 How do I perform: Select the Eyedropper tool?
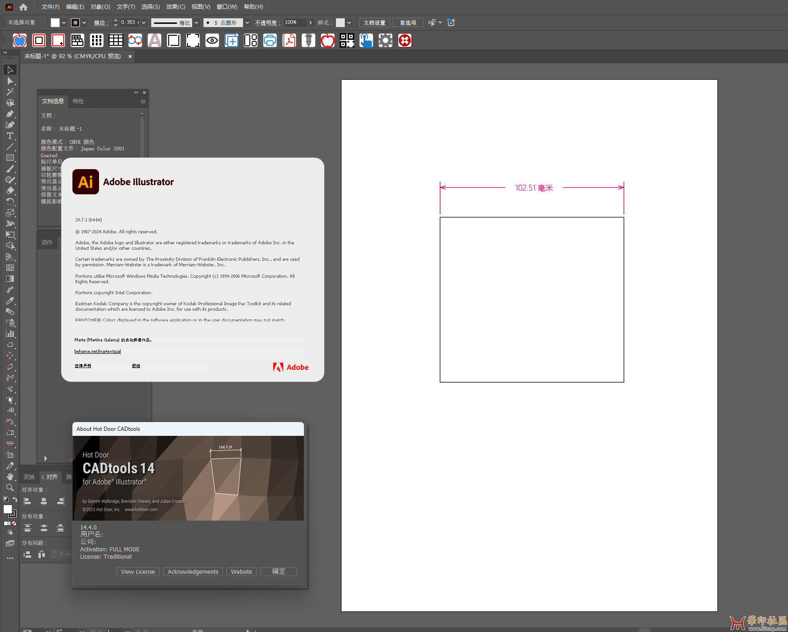click(x=10, y=301)
